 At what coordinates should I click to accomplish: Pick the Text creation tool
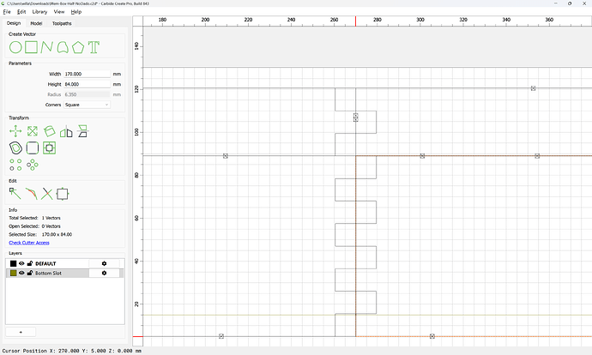point(94,47)
